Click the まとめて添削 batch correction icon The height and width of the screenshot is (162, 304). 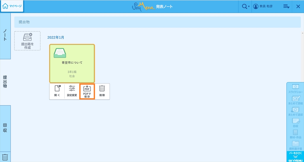(295, 100)
